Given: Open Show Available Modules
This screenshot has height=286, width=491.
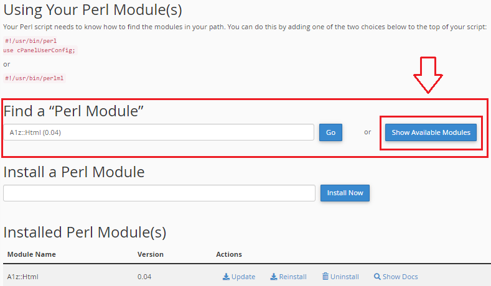Looking at the screenshot, I should click(x=431, y=132).
